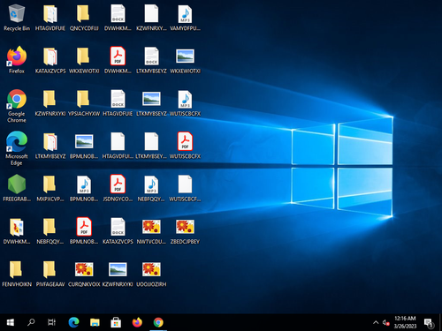Select the LTKMYBSEYZ DOCX document
The height and width of the screenshot is (331, 442).
point(151,60)
